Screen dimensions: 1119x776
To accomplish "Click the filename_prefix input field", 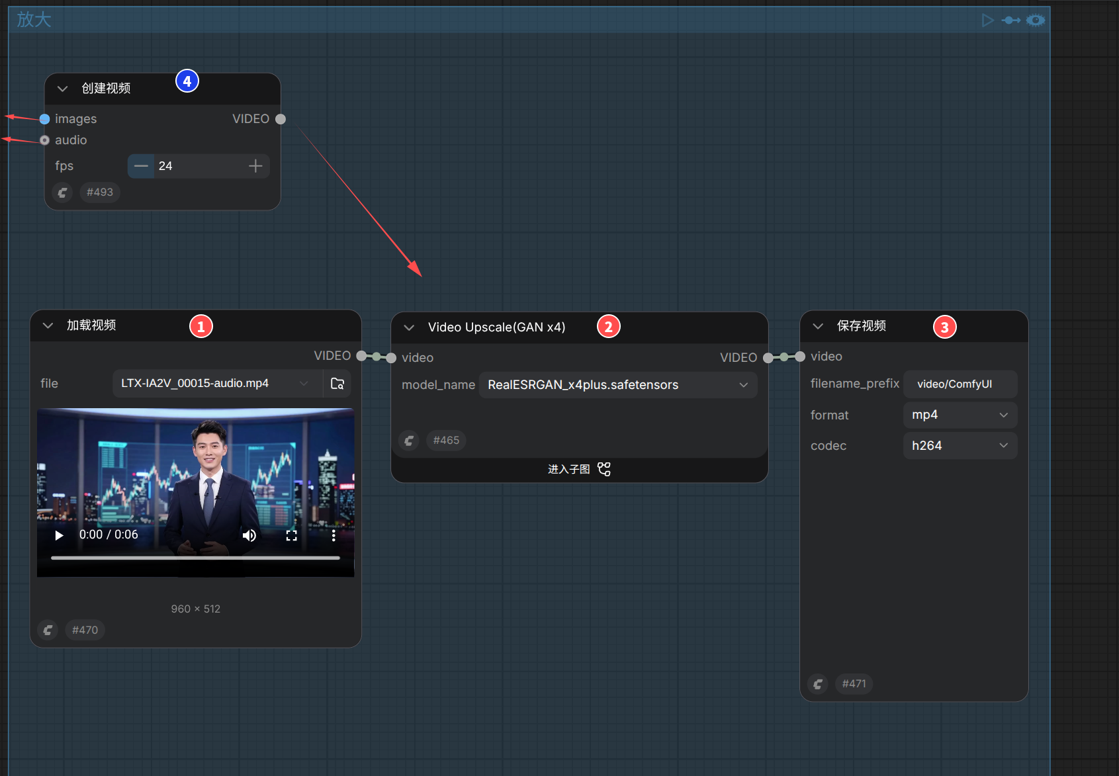I will (x=960, y=384).
